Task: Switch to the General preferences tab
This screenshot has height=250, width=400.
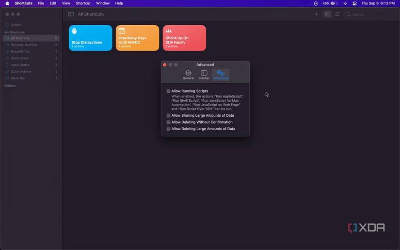Action: click(188, 75)
